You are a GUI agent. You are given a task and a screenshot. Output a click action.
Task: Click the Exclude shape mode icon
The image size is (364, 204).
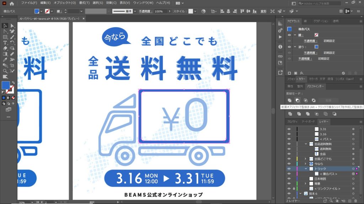(x=314, y=100)
